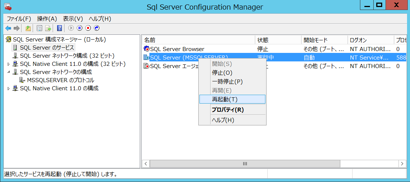Open Help via the blue question-mark icon

tap(60, 28)
